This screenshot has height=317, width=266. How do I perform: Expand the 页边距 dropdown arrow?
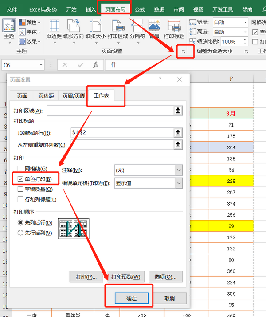pyautogui.click(x=55, y=43)
